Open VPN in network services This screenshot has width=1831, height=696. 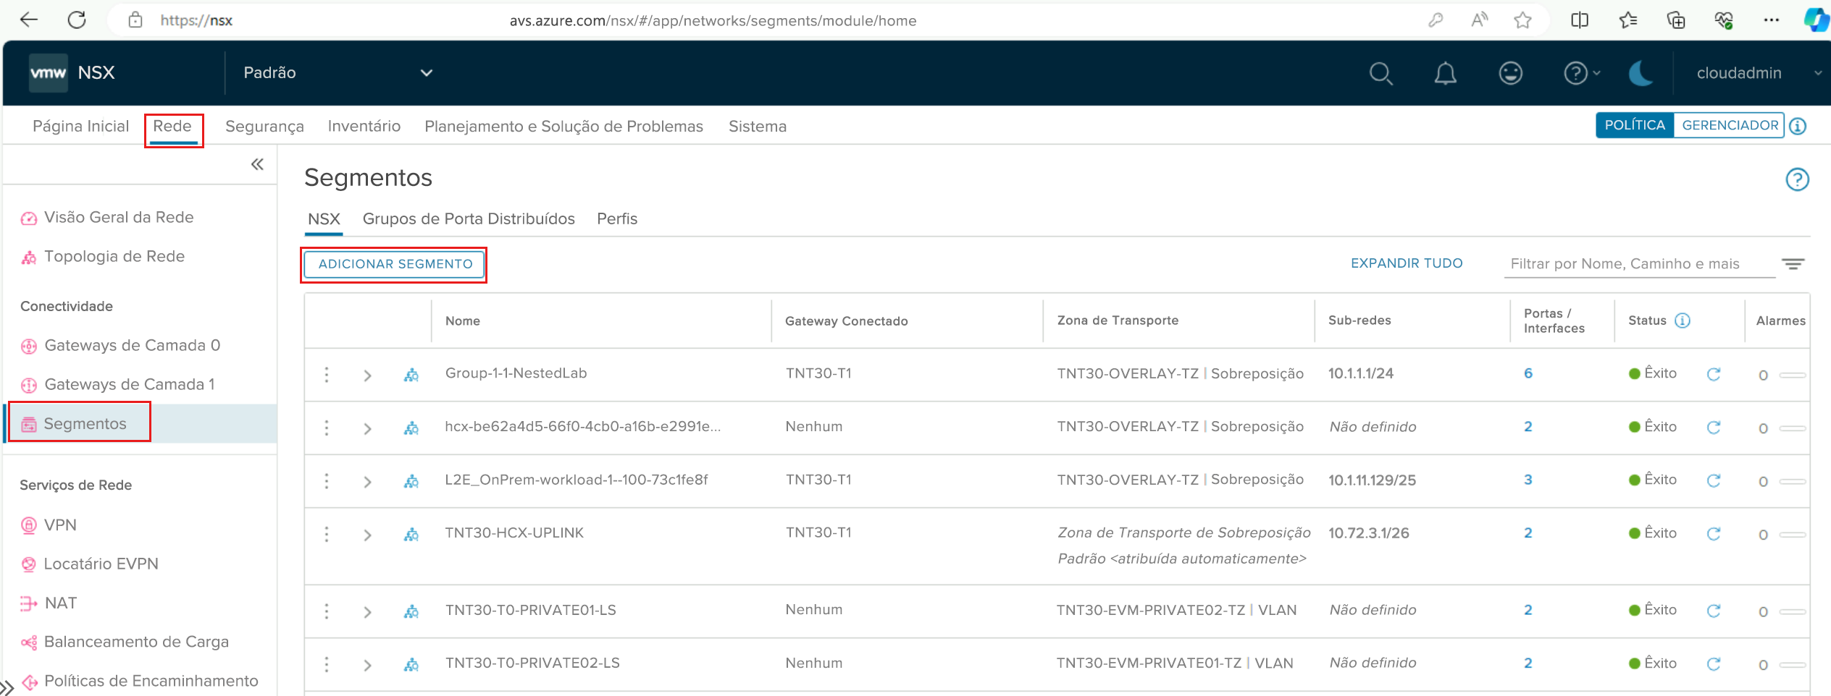tap(49, 525)
